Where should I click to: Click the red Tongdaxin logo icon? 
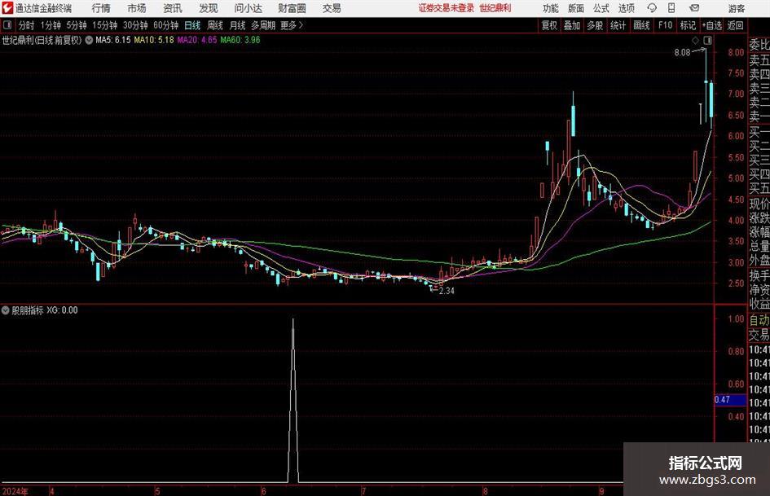pos(7,8)
